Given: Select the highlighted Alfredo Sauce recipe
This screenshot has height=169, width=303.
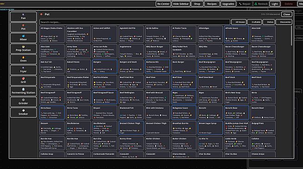Looking at the screenshot, I should [237, 34].
